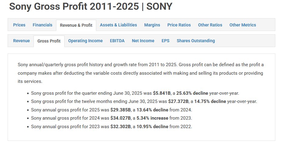Screen dimensions: 286x150
Task: Click the $29.385B annual 2025 figure
Action: coord(121,110)
